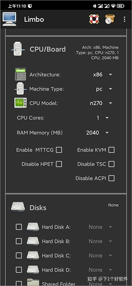The image size is (132, 286).
Task: Expand the CPU Model n270 dropdown
Action: (101, 103)
